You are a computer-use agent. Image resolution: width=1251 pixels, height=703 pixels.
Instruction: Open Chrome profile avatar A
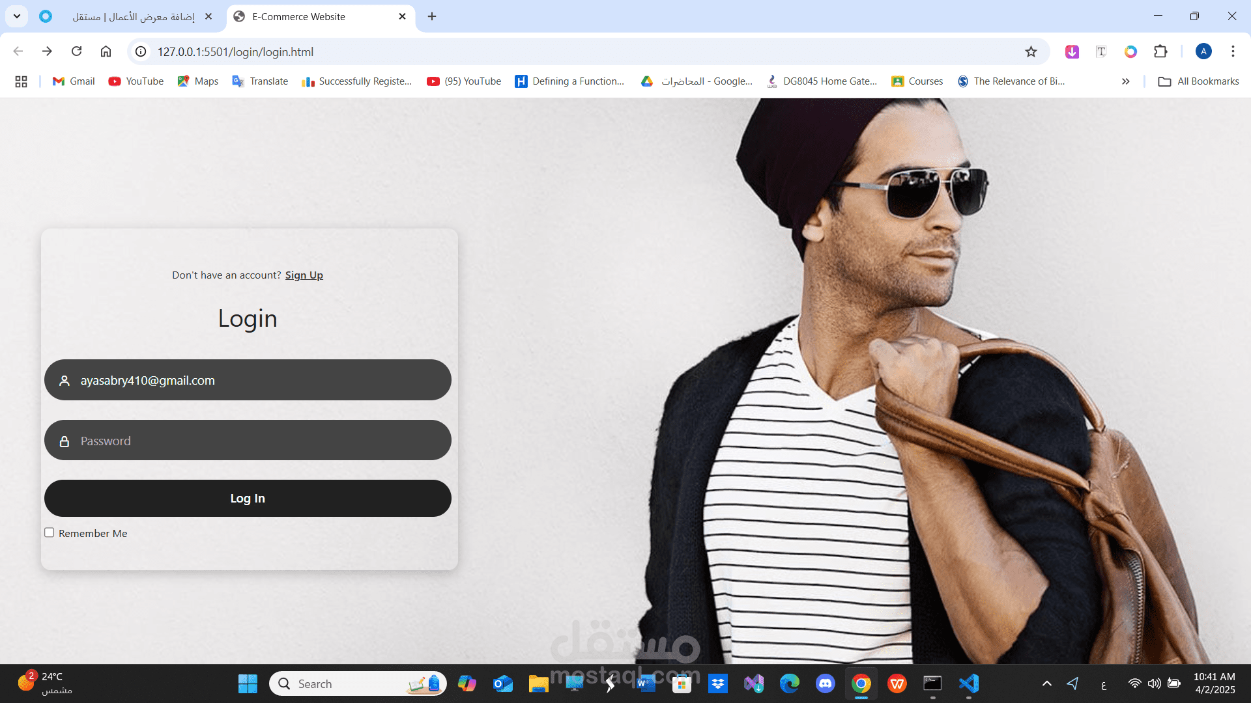pyautogui.click(x=1203, y=51)
